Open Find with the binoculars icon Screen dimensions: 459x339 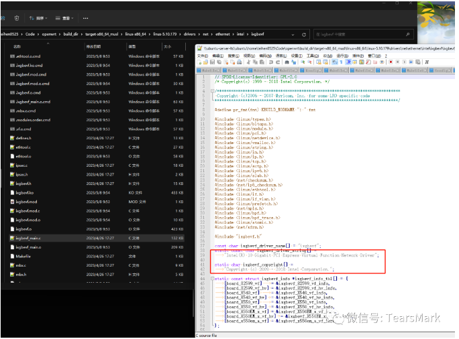[x=287, y=62]
